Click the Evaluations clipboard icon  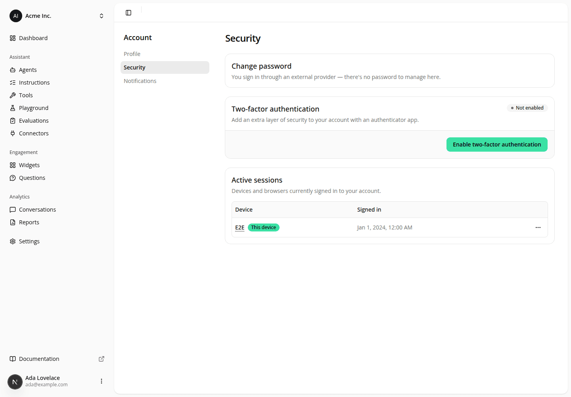click(x=13, y=121)
